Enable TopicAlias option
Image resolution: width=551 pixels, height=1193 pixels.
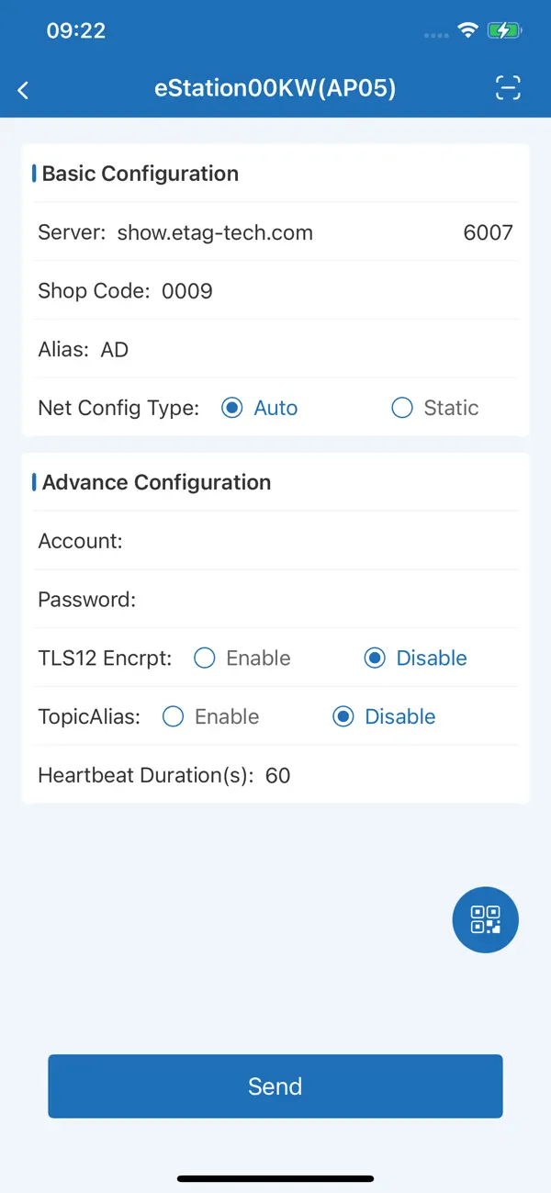click(174, 716)
